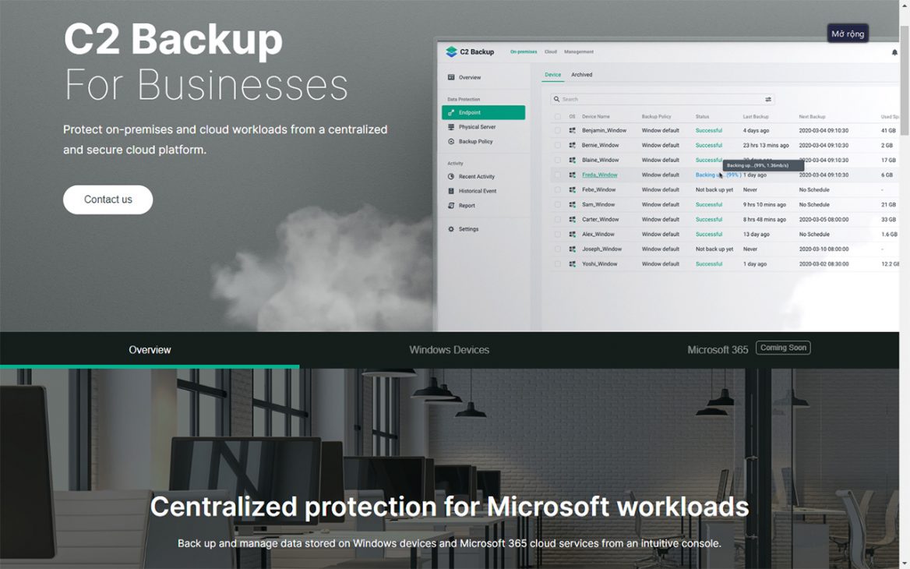Check the box for Alex_Window
Viewport: 910px width, 569px height.
point(558,234)
